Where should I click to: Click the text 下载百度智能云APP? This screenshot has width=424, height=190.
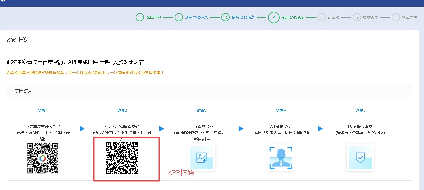pos(43,126)
